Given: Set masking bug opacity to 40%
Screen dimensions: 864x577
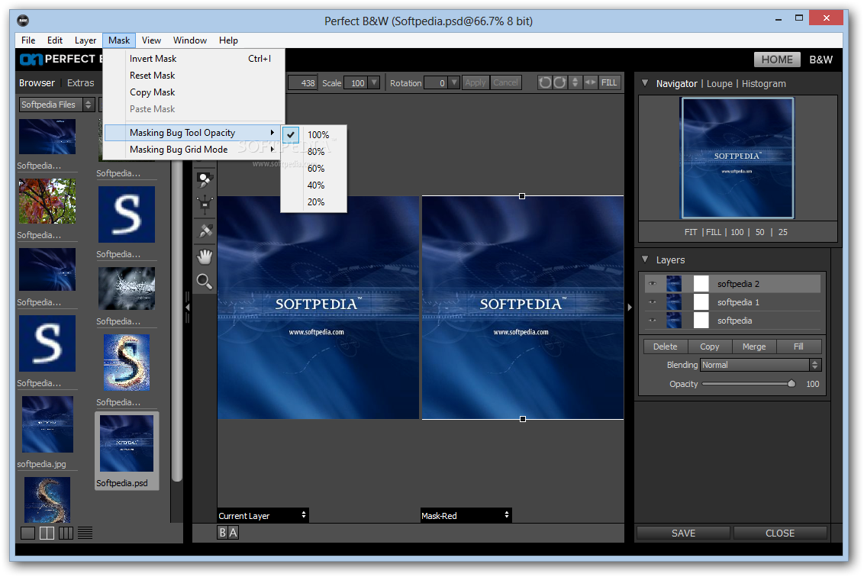Looking at the screenshot, I should point(316,185).
